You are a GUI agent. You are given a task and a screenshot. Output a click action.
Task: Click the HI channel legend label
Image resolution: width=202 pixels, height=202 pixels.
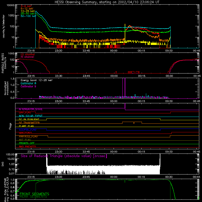pyautogui.click(x=27, y=57)
